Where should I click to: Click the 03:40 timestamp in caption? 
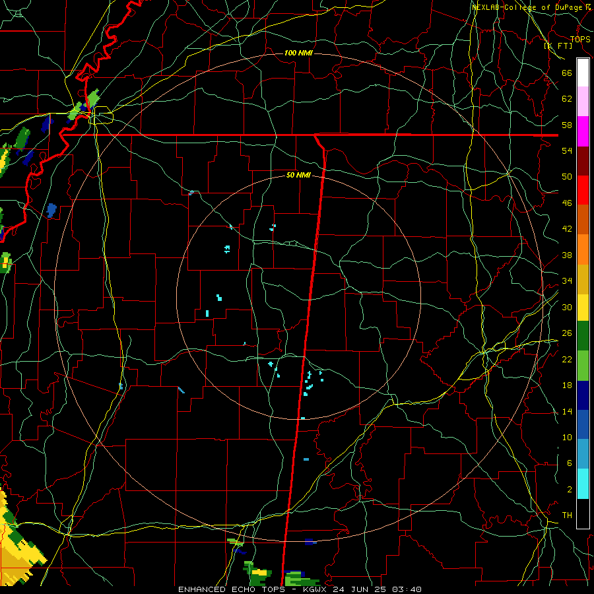(x=407, y=589)
